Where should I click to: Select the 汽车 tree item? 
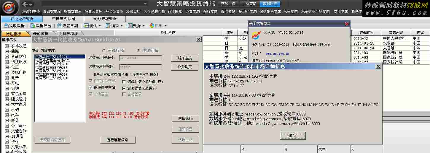click(x=15, y=115)
